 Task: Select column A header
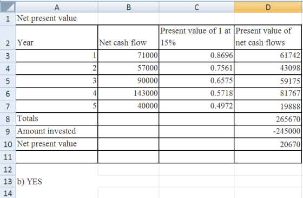57,7
